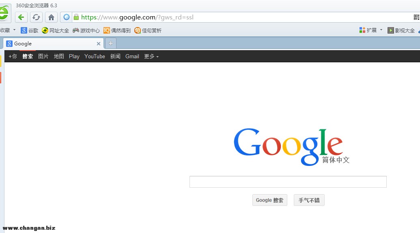Expand the 扩展 extensions dropdown arrow

381,30
